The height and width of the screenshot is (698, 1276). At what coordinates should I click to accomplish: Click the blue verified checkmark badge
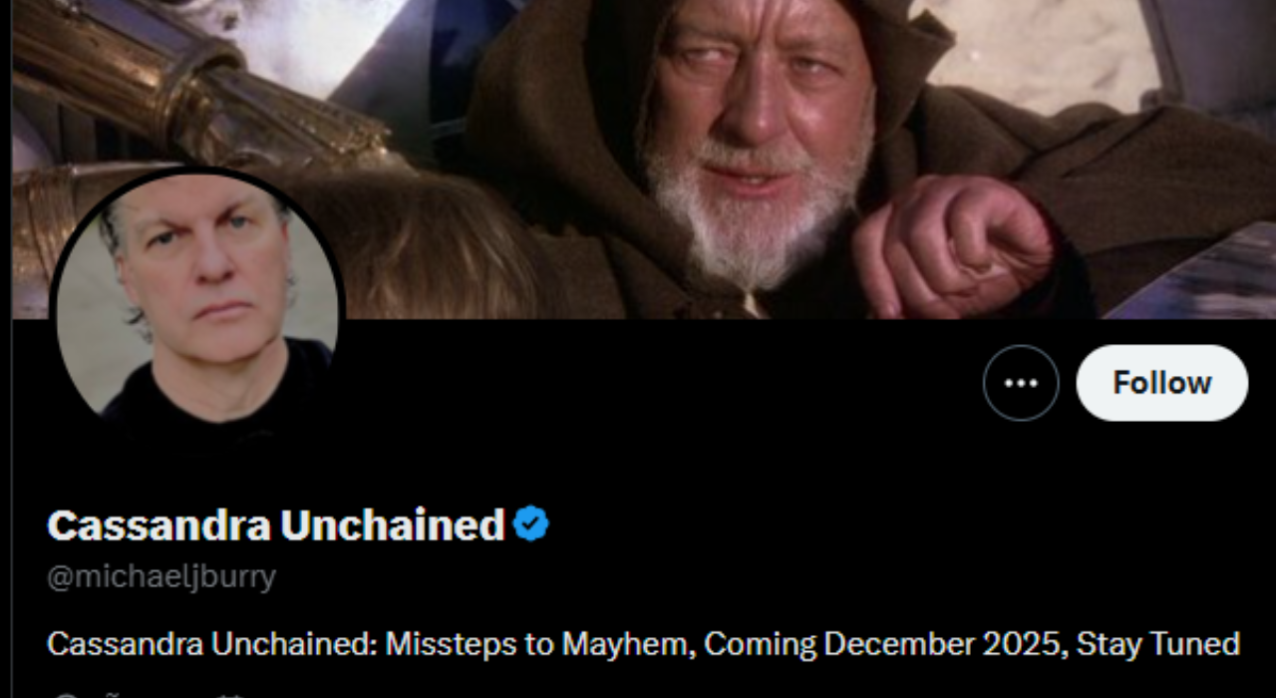pyautogui.click(x=531, y=523)
